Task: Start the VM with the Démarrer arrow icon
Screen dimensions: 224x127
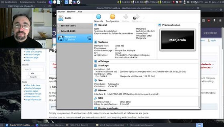Action: (x=137, y=17)
